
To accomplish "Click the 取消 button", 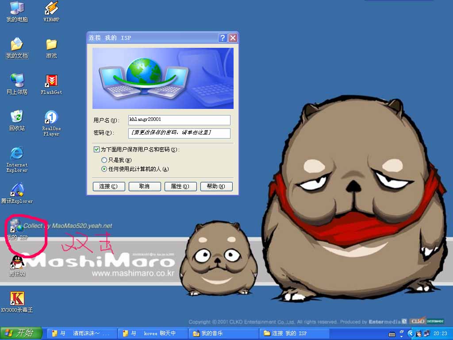I will click(x=145, y=186).
